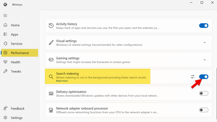Viewport: 217px width, 122px height.
Task: Open Feedback from the sidebar
Action: click(x=18, y=108)
